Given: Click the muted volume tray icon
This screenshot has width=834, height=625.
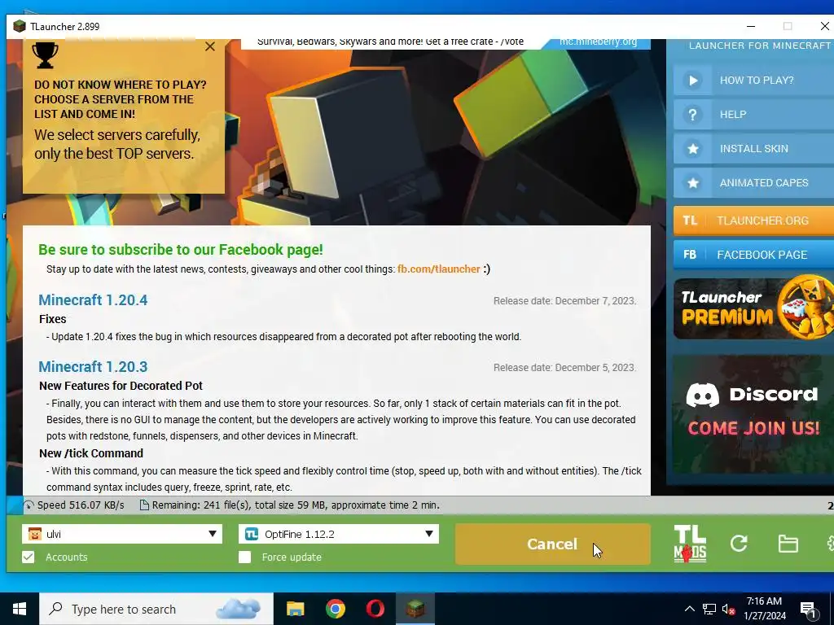Looking at the screenshot, I should click(729, 609).
